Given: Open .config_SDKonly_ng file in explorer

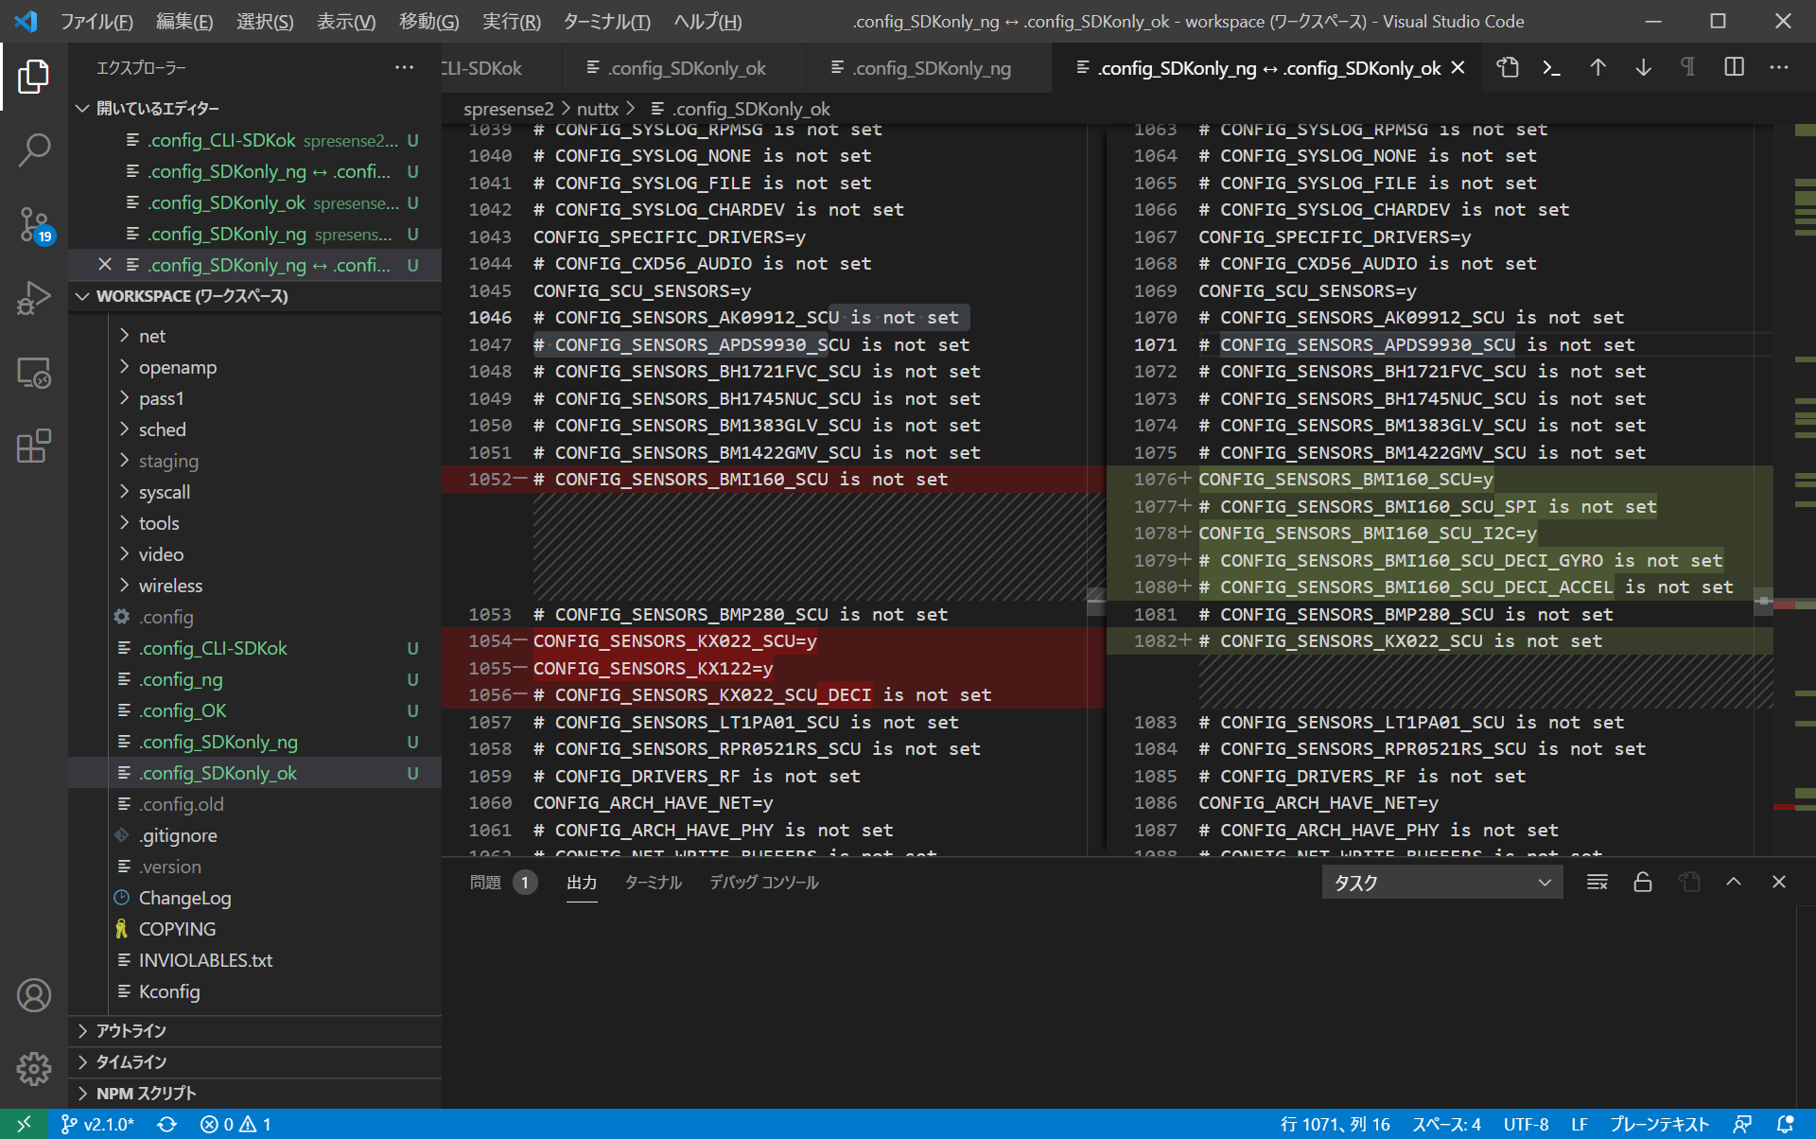Looking at the screenshot, I should click(218, 742).
